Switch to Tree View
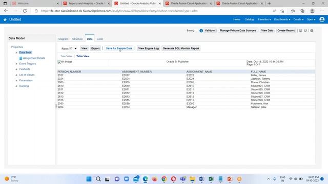The height and width of the screenshot is (184, 328). pyautogui.click(x=66, y=56)
